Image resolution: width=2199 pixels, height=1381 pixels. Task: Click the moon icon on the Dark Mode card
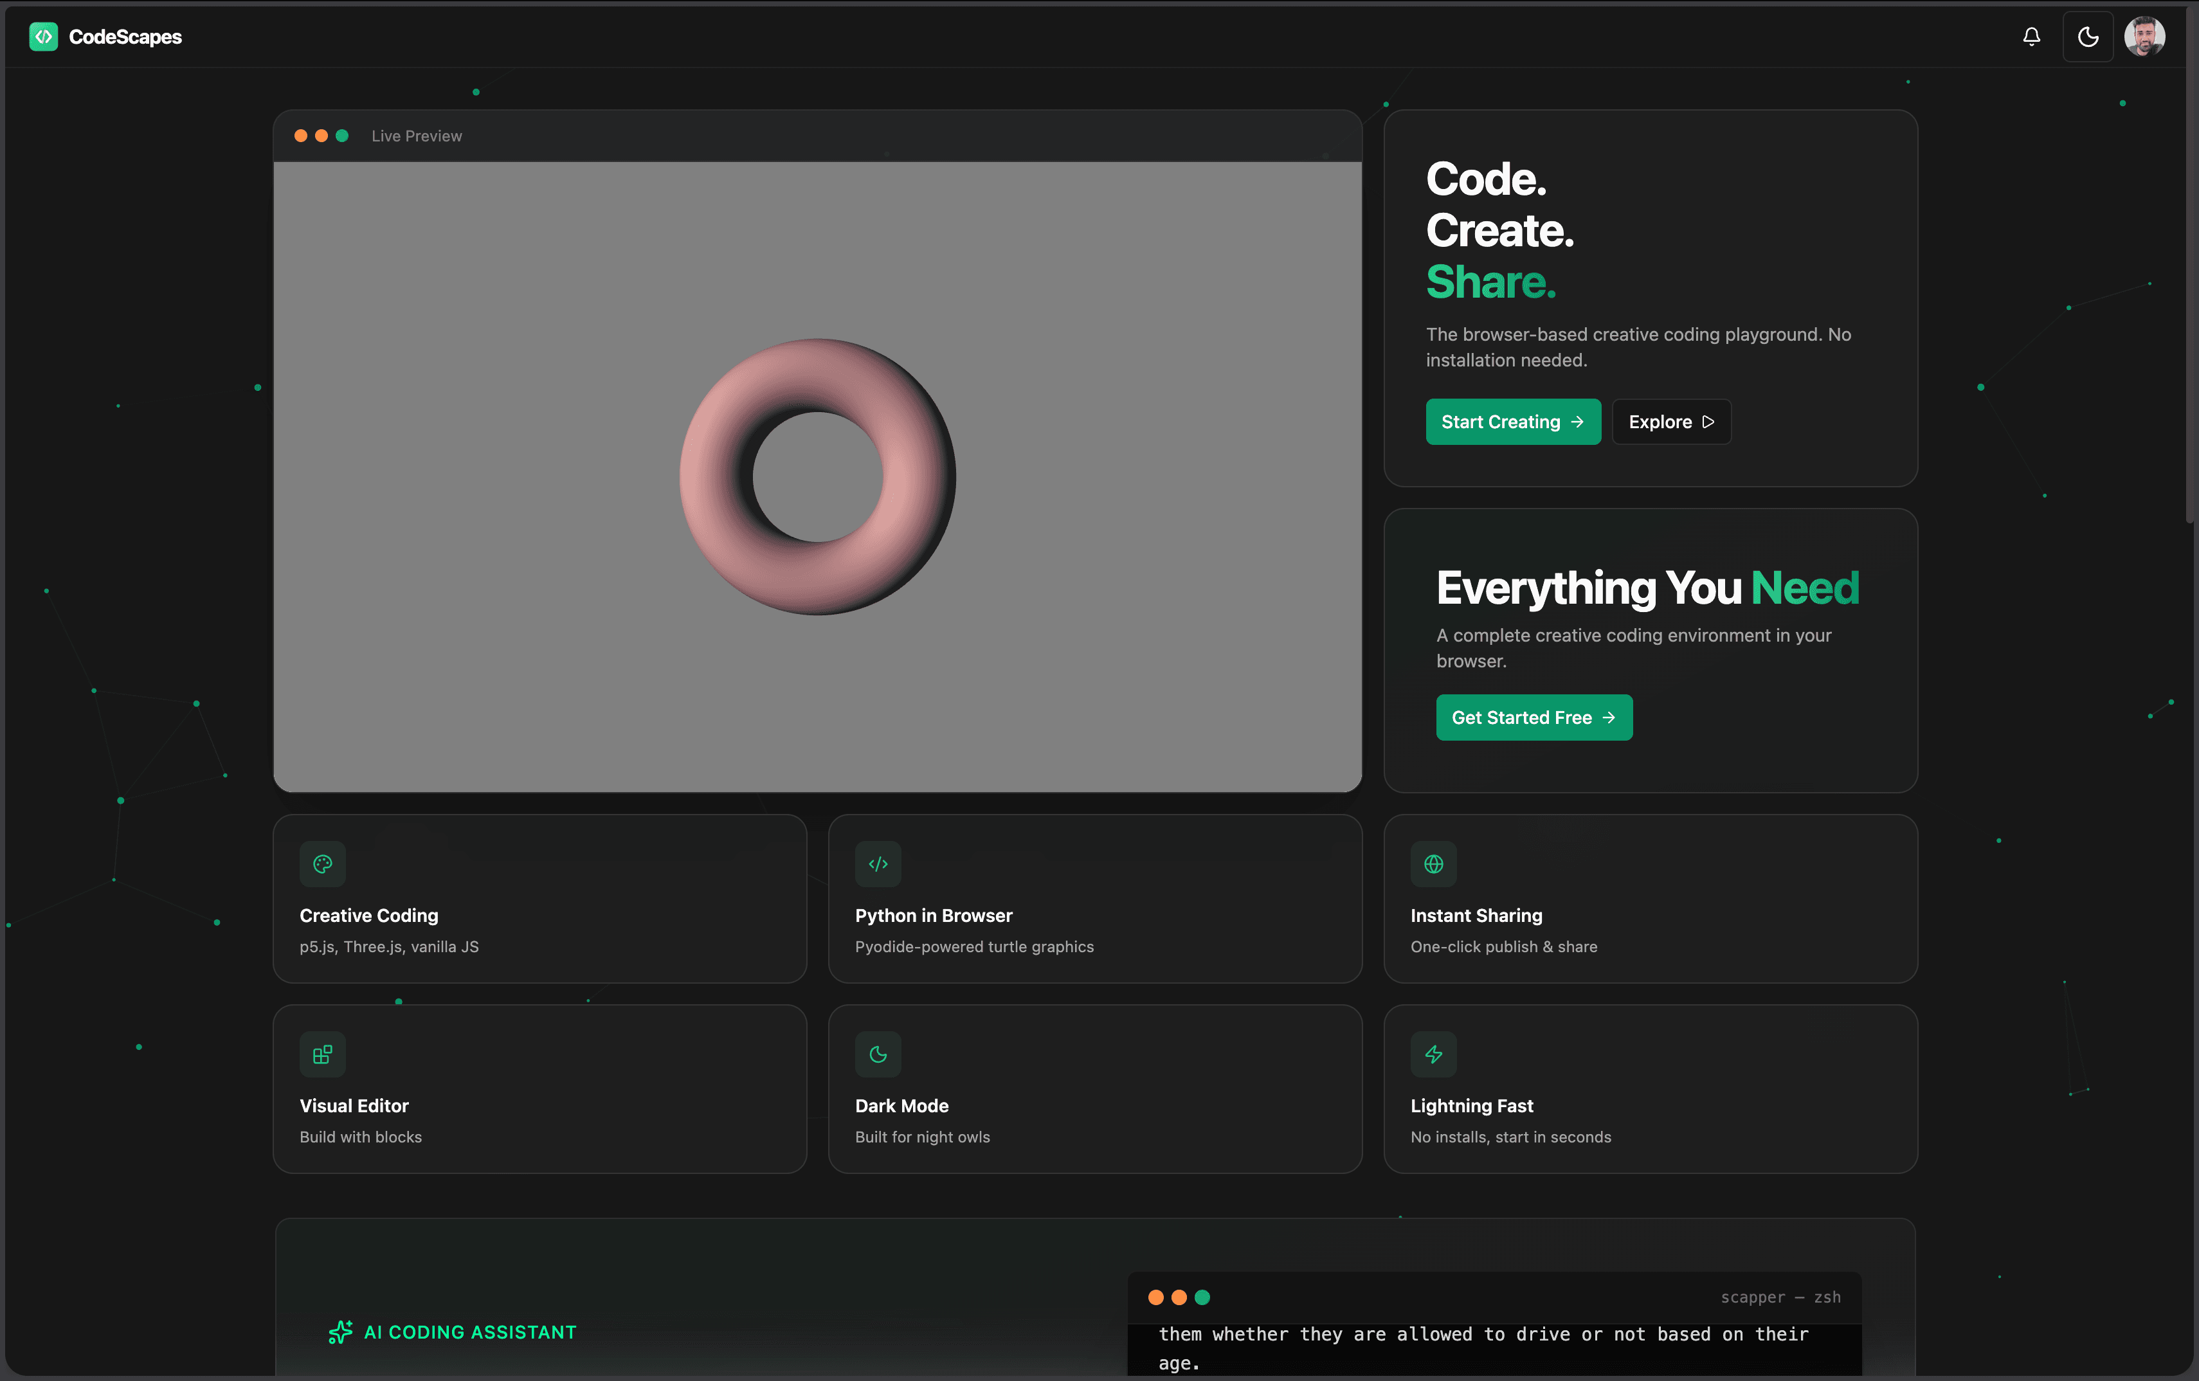point(878,1054)
